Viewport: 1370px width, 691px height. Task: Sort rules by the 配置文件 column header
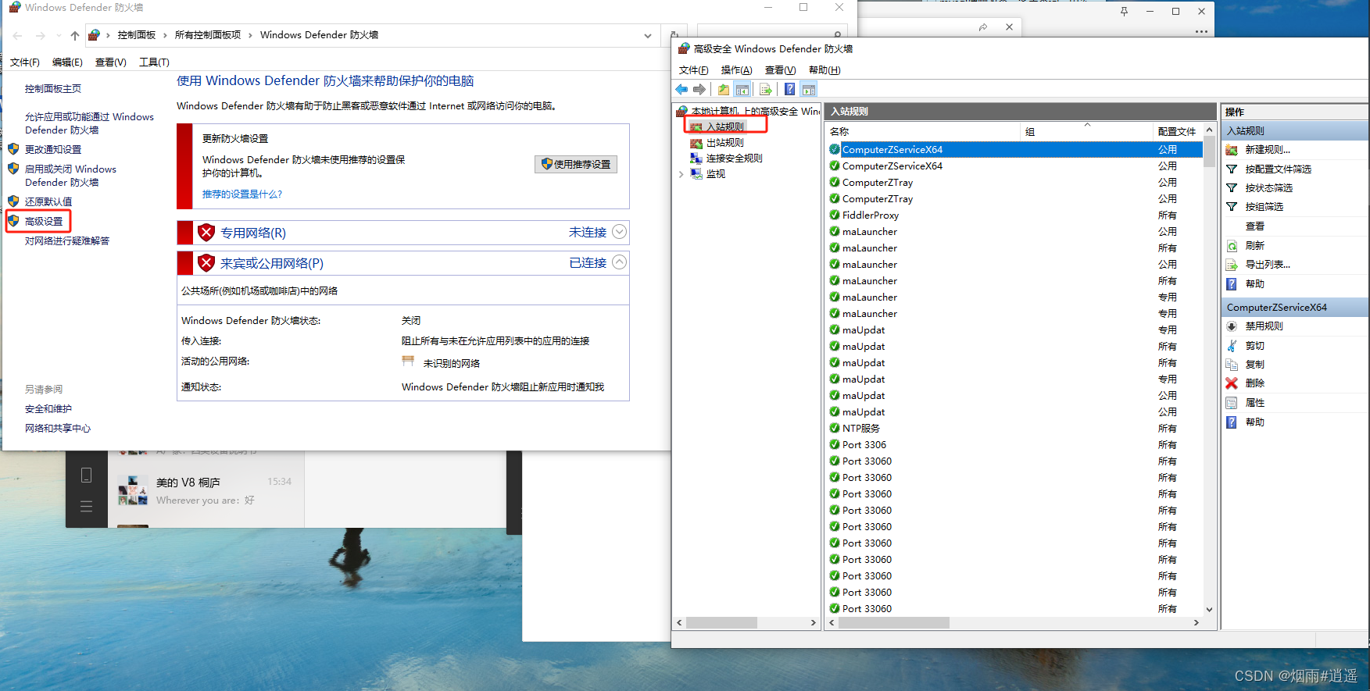1178,131
